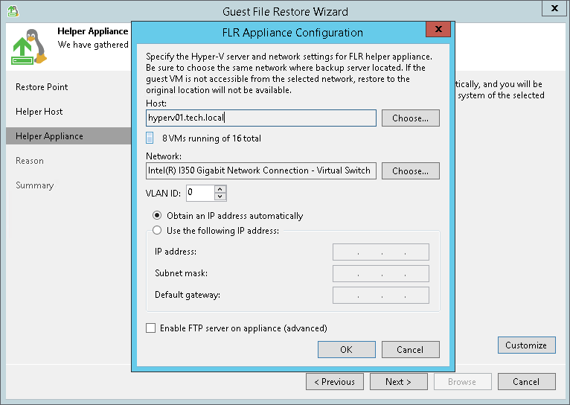Enable FTP server on appliance checkbox
The height and width of the screenshot is (405, 570).
tap(150, 328)
